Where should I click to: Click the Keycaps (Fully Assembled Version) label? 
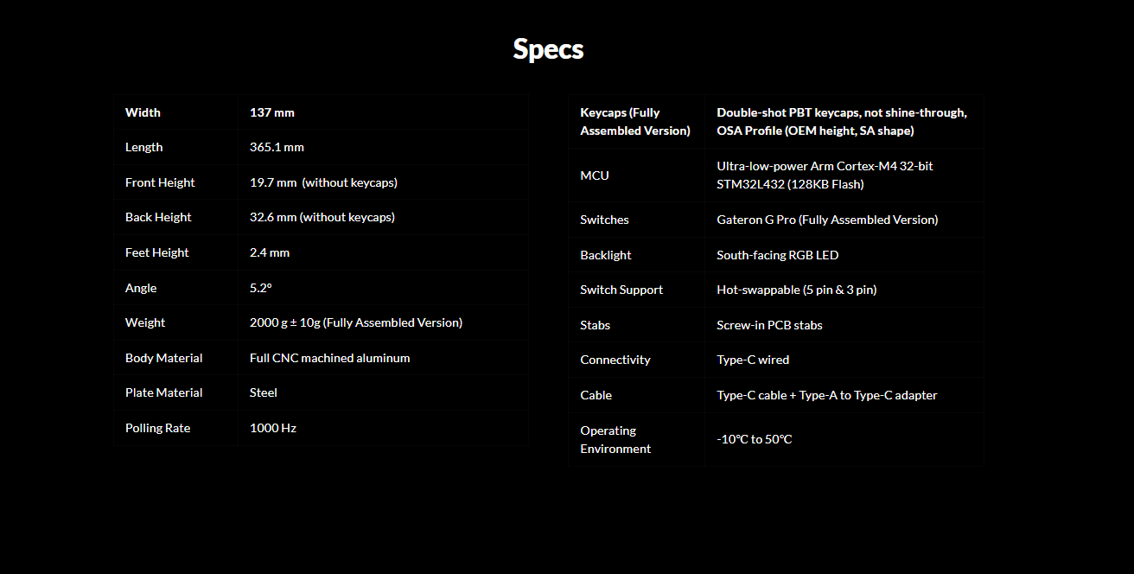635,122
